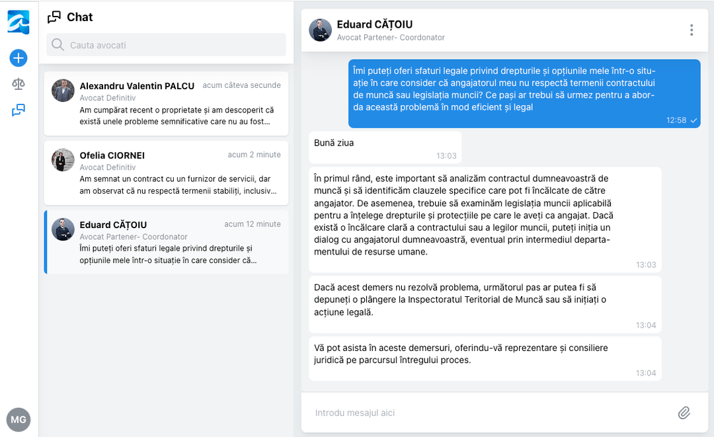Click Ofelia CIORNEI's profile picture

pyautogui.click(x=63, y=160)
